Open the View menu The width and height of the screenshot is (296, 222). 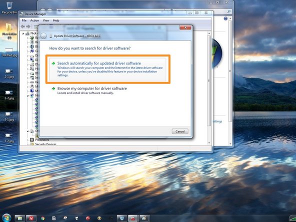coord(46,20)
